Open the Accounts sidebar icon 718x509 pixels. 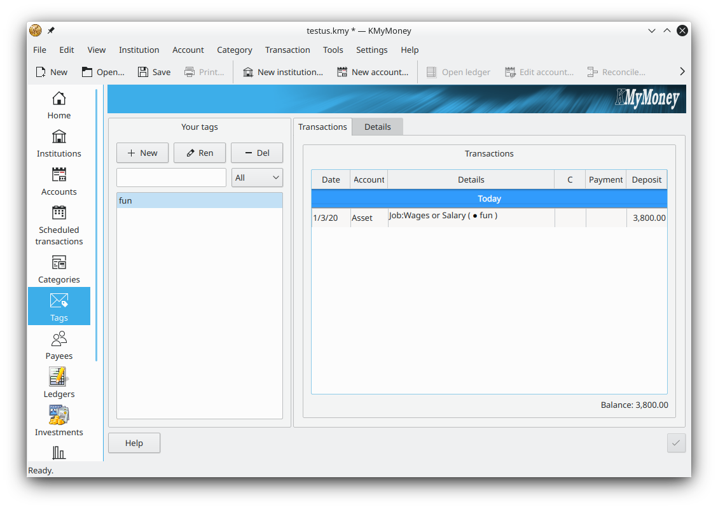tap(59, 181)
